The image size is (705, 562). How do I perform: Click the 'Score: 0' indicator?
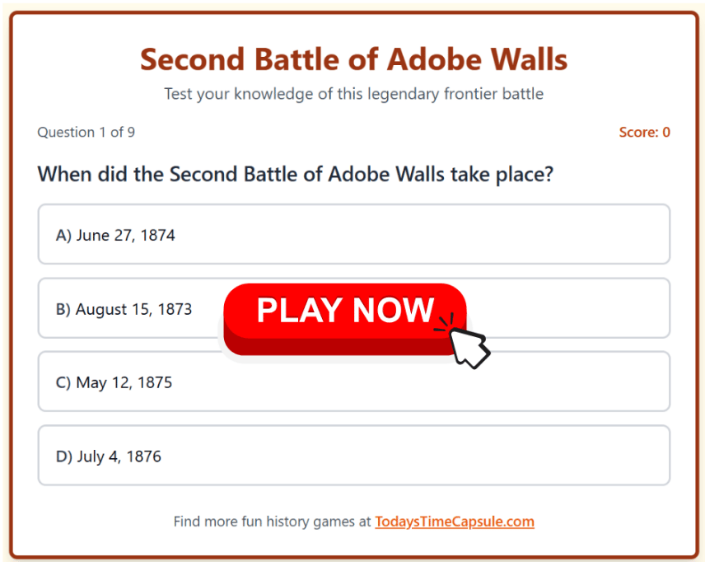[644, 133]
